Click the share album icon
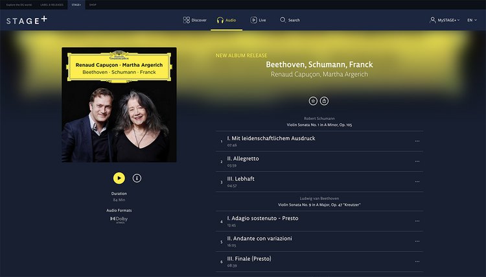The image size is (486, 277). [x=324, y=101]
